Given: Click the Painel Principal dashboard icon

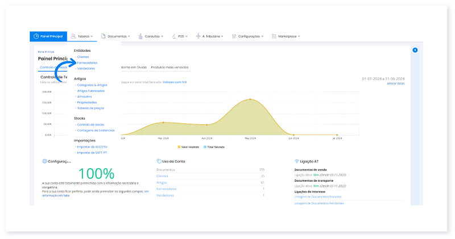Looking at the screenshot, I should click(x=36, y=36).
